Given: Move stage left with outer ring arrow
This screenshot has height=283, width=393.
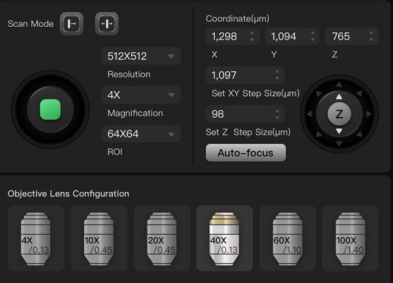Looking at the screenshot, I should pyautogui.click(x=310, y=114).
